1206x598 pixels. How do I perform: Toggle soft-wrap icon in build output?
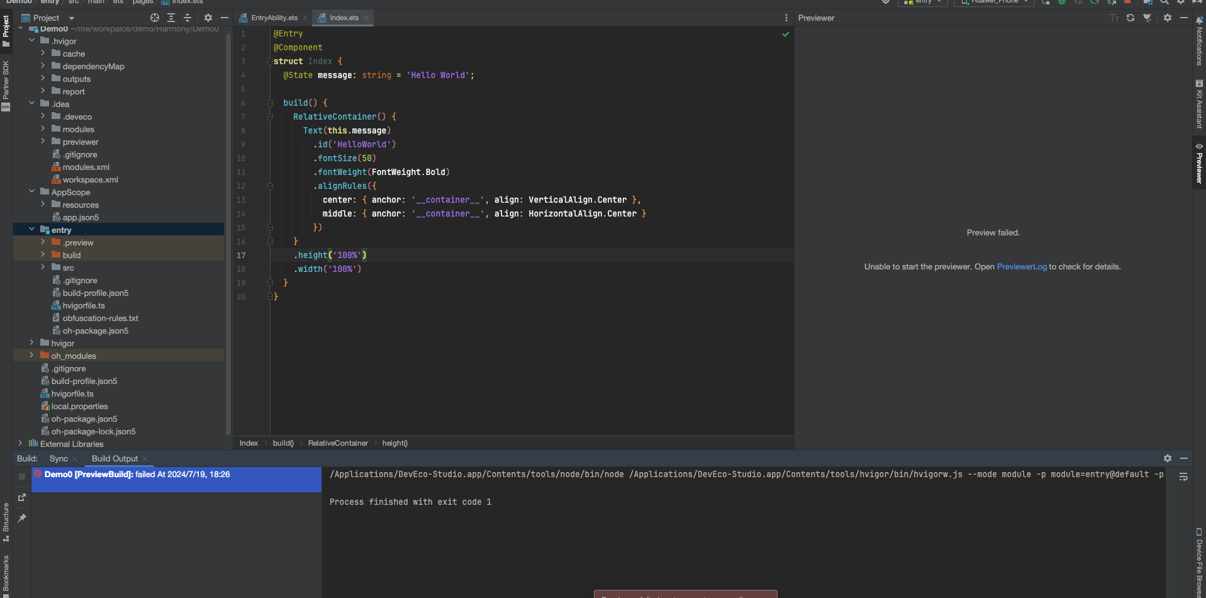coord(1183,477)
